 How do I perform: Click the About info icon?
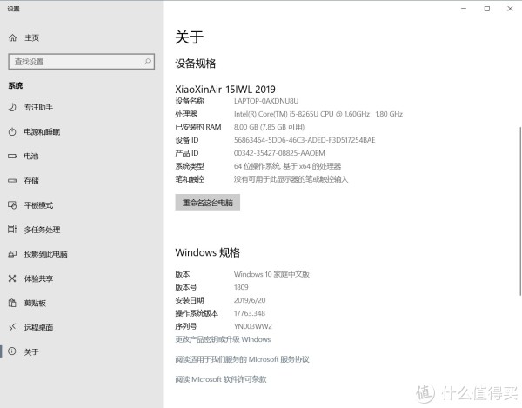12,351
